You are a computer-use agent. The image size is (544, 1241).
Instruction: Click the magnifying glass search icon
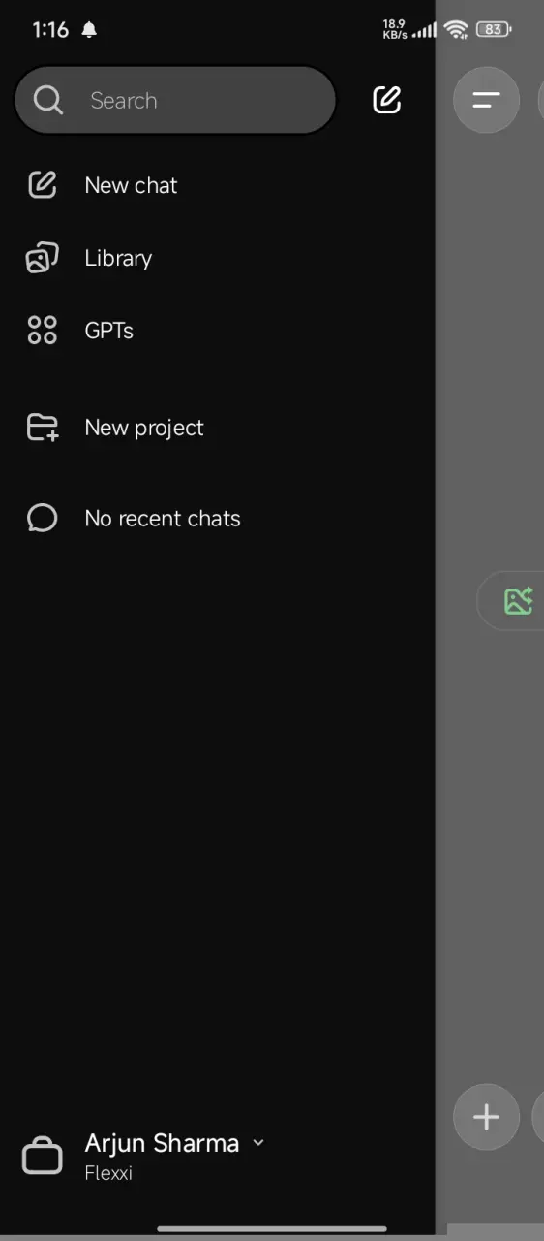(47, 100)
